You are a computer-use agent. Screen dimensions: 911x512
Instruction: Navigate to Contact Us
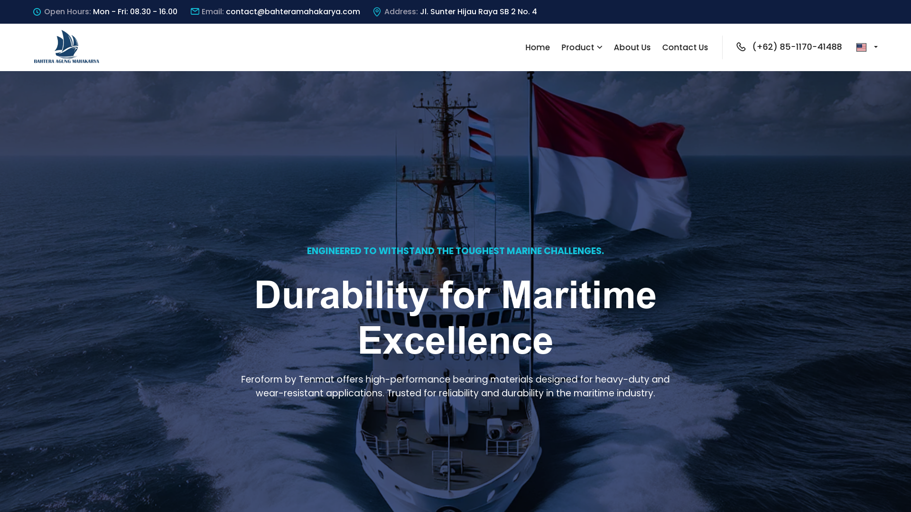tap(685, 47)
